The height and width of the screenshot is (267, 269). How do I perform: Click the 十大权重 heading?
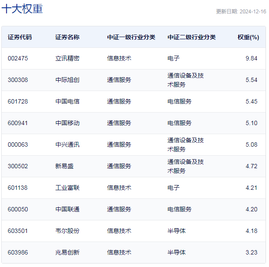tap(22, 9)
